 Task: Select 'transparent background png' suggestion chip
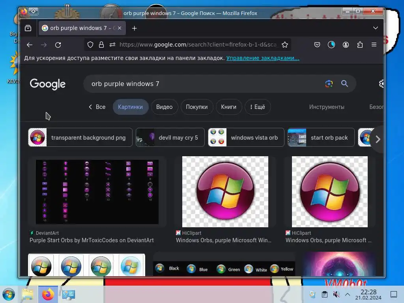tap(80, 138)
